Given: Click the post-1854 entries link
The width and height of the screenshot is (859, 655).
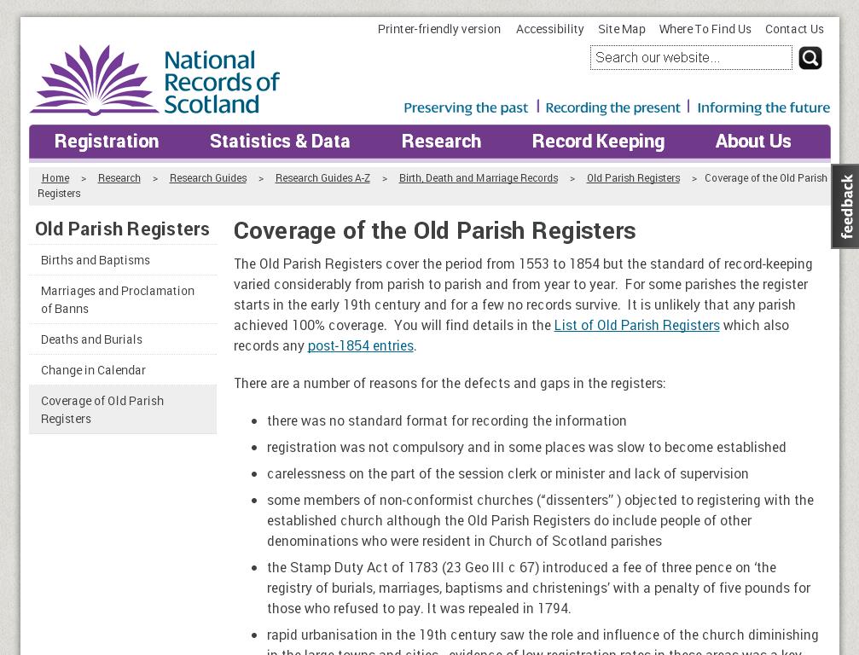Looking at the screenshot, I should pyautogui.click(x=360, y=345).
